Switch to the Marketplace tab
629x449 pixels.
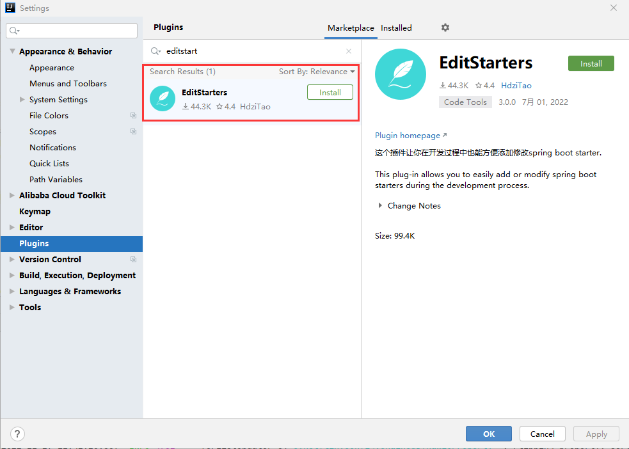[x=351, y=28]
